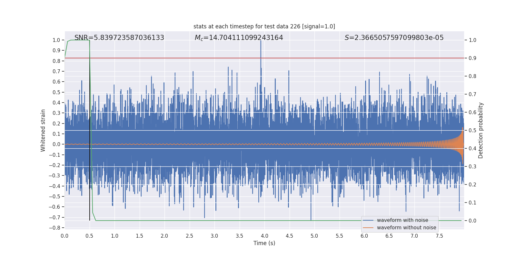Viewport: 516px width, 258px height.
Task: Select the 0.7 Whitened strain tick label
Action: (x=56, y=71)
